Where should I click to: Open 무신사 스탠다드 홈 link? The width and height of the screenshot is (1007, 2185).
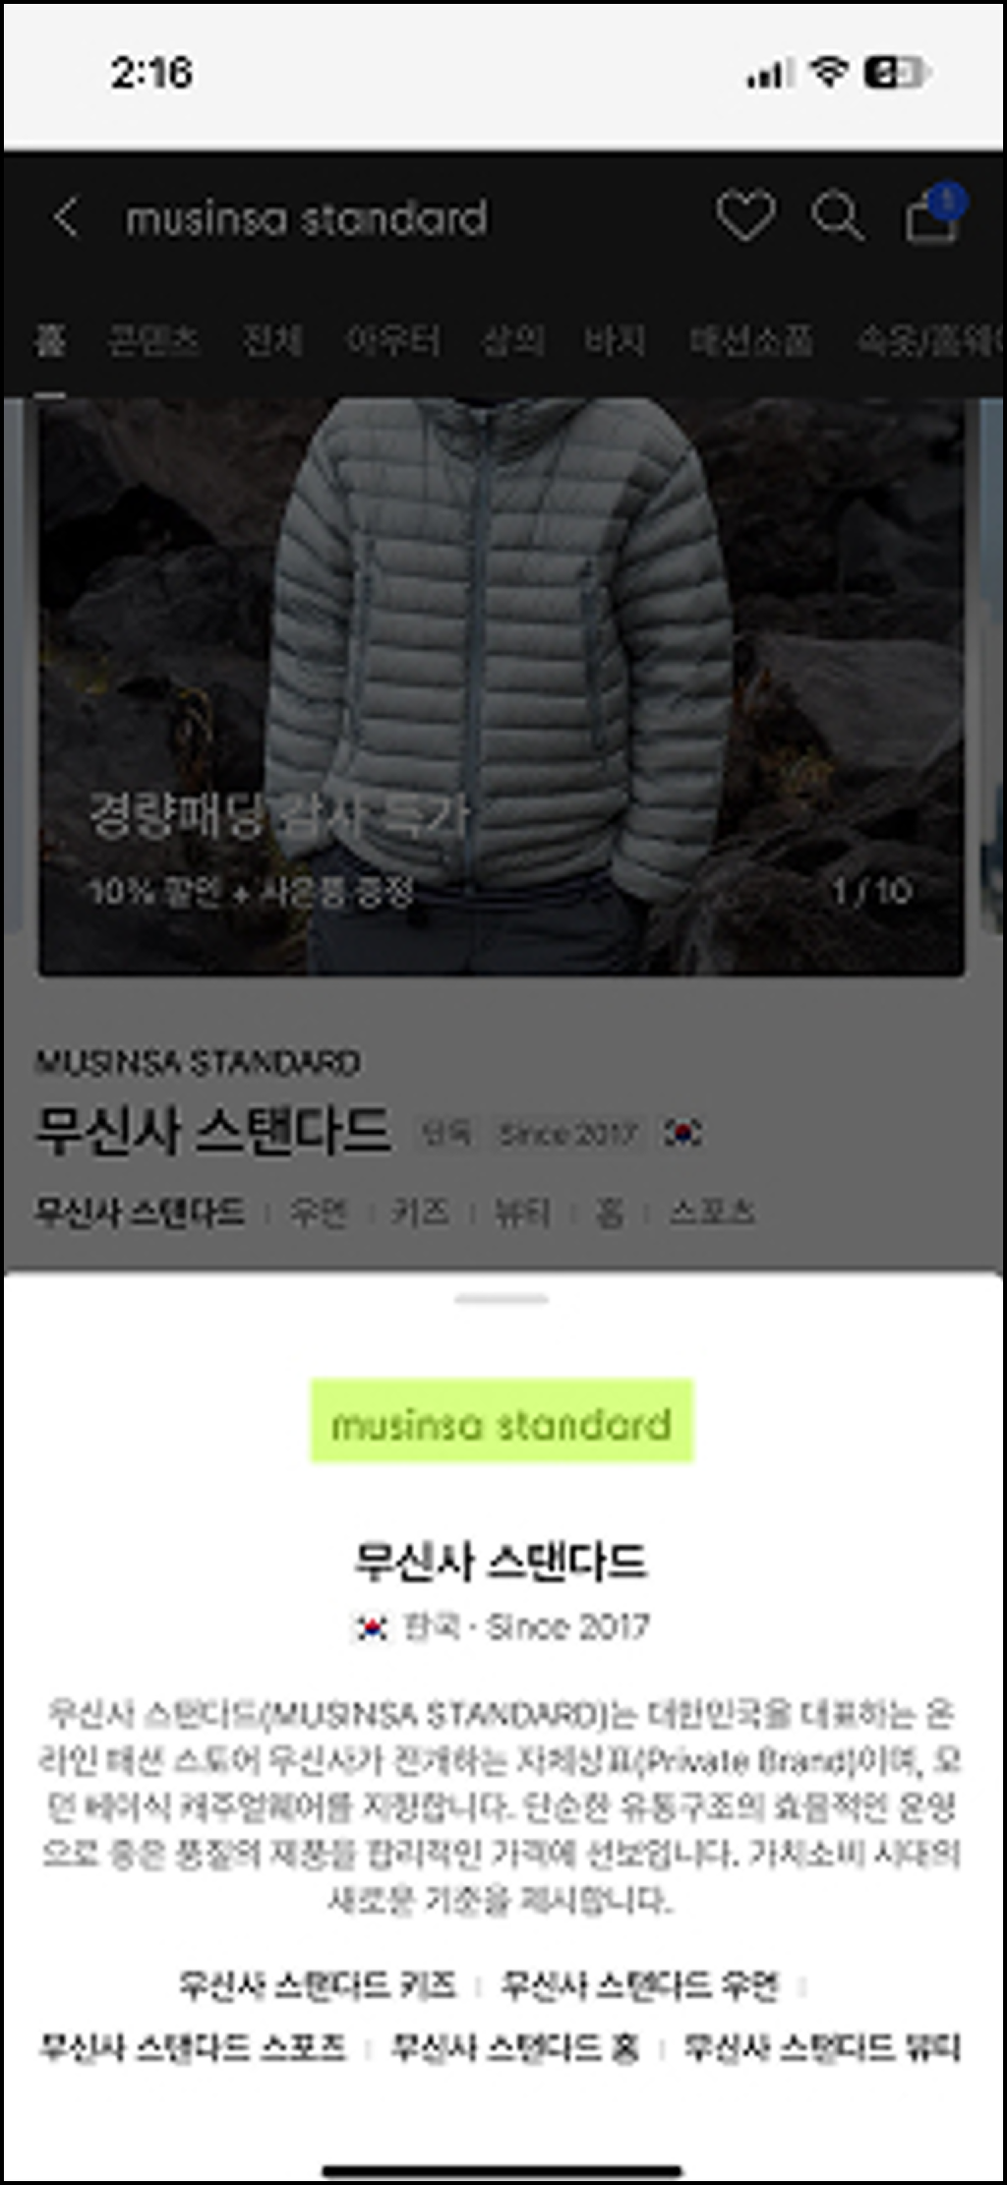515,2048
